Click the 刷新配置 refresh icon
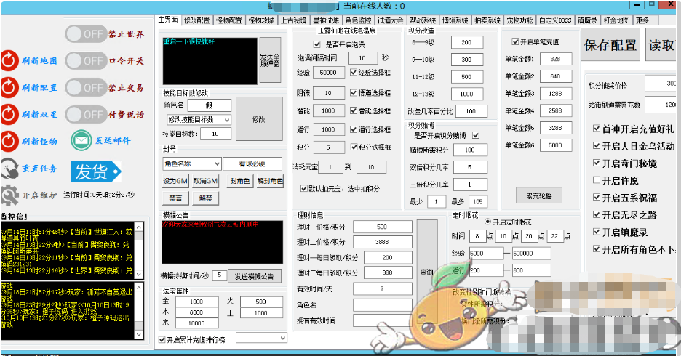This screenshot has height=356, width=681. [9, 87]
